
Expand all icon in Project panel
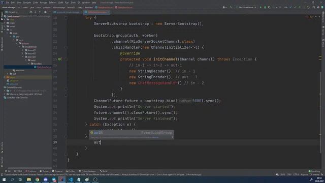pos(36,12)
